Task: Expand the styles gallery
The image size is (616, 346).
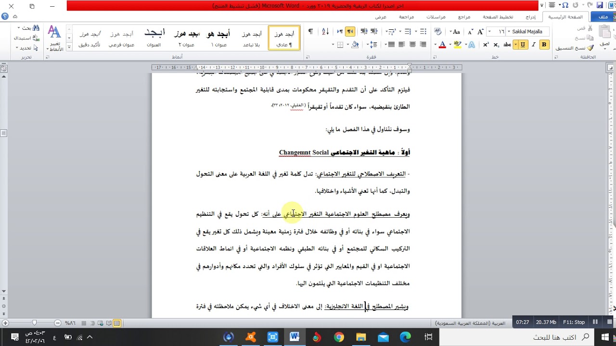Action: 69,47
